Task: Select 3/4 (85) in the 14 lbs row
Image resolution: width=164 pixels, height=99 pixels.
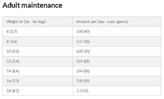Action: point(117,71)
